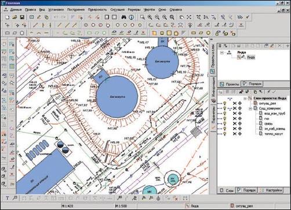Click the red X icon in left sidebar
This screenshot has width=291, height=210.
coord(12,174)
